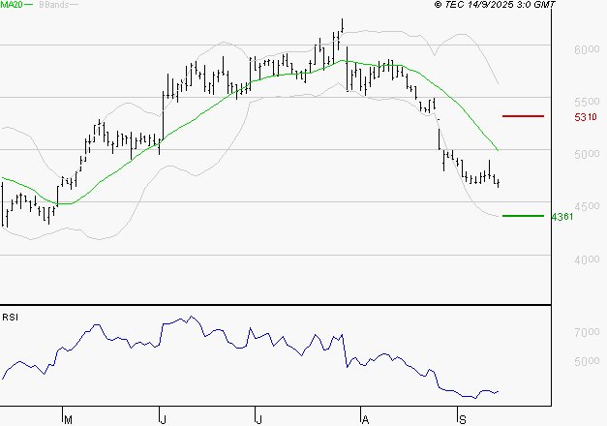Click the MA20 legend label

click(11, 6)
